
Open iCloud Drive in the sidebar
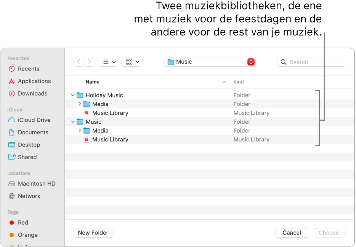pyautogui.click(x=34, y=120)
